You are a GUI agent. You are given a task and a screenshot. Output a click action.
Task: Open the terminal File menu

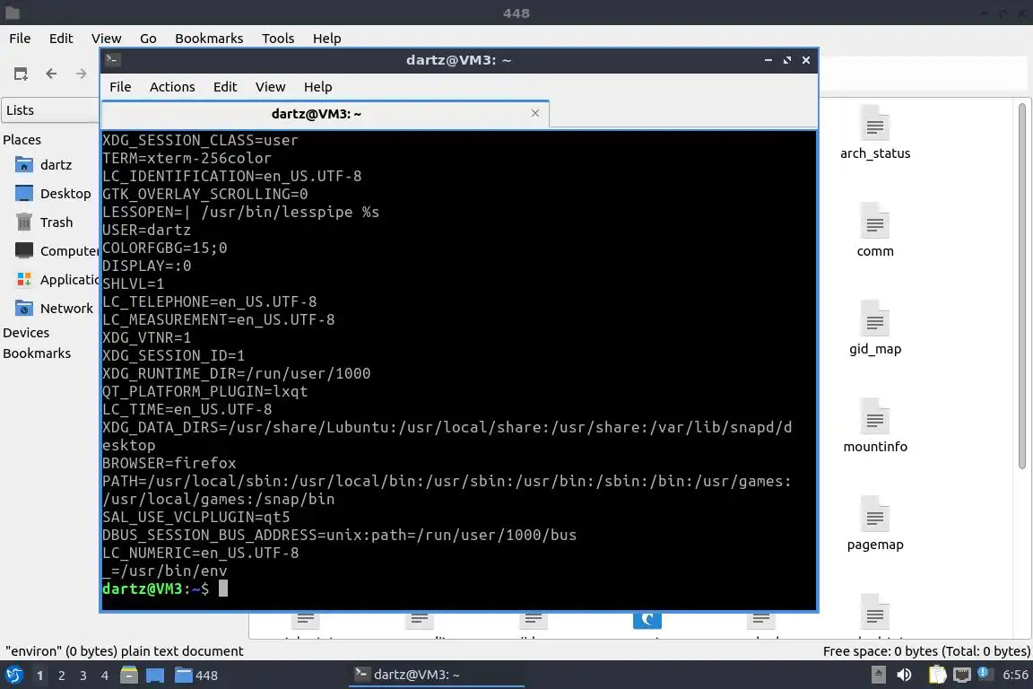120,87
